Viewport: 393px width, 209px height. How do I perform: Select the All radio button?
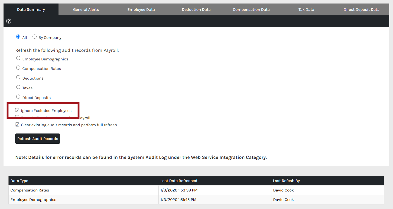pos(18,37)
